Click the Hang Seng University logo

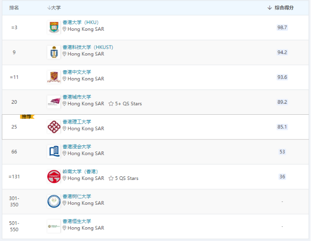click(54, 226)
